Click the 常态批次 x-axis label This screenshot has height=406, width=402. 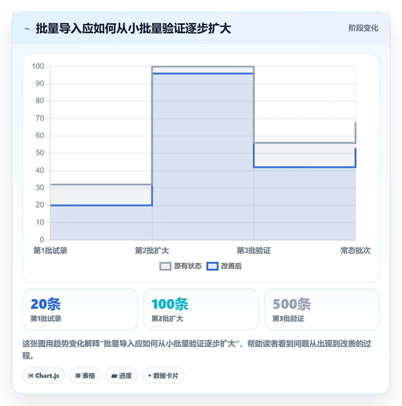coord(355,250)
